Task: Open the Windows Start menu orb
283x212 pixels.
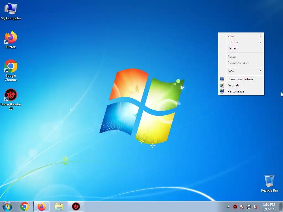Action: coord(7,206)
